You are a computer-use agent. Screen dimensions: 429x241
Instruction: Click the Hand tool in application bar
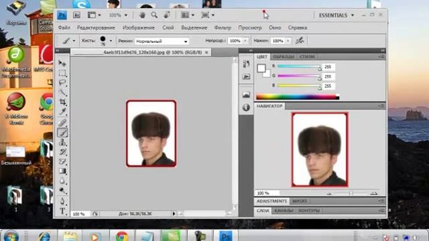click(142, 15)
